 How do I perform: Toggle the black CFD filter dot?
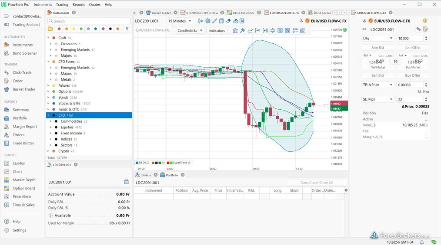tap(110, 29)
